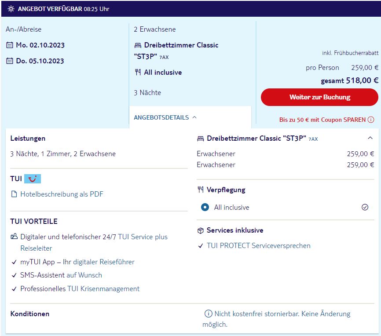Screen dimensions: 381x336
Task: Click the checkmark beside Professionelles TUI Krisenmanagement
Action: click(x=14, y=289)
